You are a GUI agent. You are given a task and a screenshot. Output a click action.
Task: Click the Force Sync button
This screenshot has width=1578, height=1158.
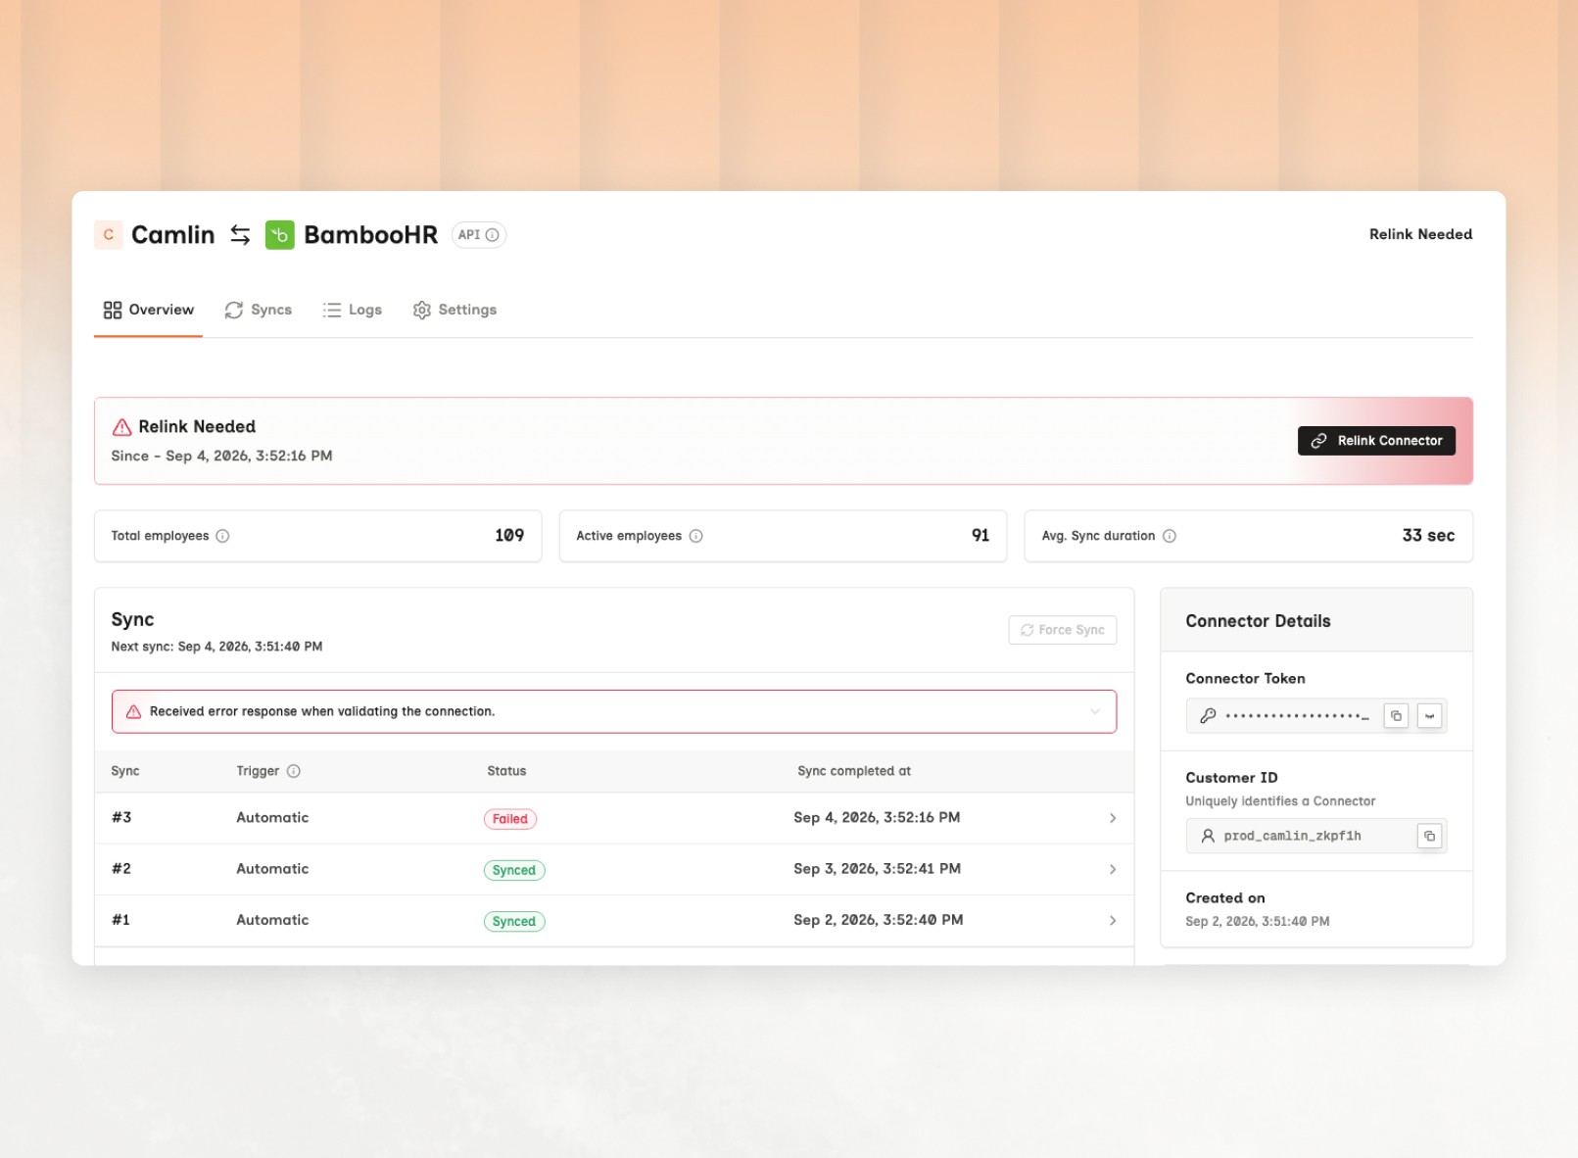1063,630
